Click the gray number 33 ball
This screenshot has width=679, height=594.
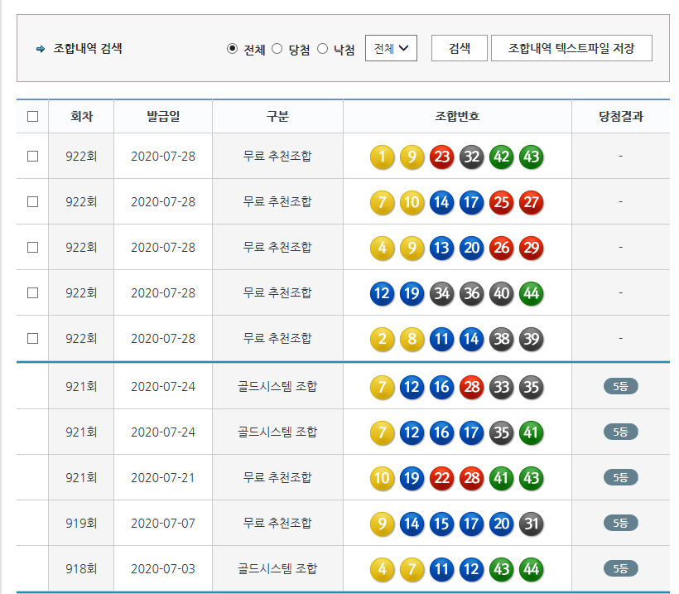(501, 387)
